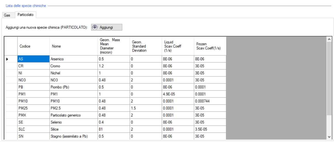The image size is (334, 142).
Task: Select row header for the Selenio row
Action: point(11,123)
